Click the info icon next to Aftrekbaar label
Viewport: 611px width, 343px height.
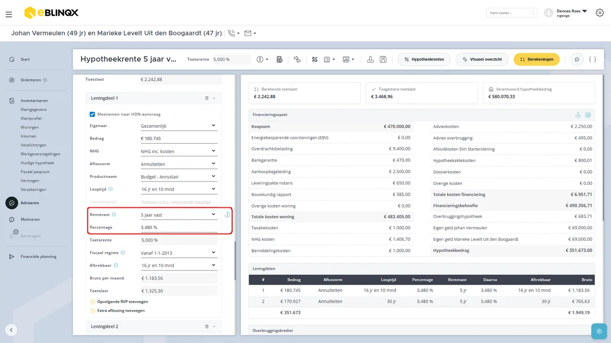point(116,265)
